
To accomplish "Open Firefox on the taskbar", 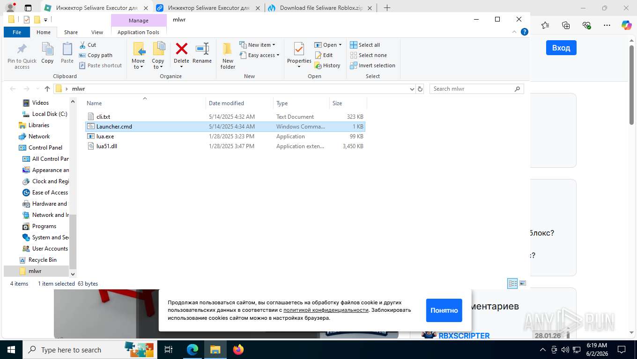I will pyautogui.click(x=238, y=350).
